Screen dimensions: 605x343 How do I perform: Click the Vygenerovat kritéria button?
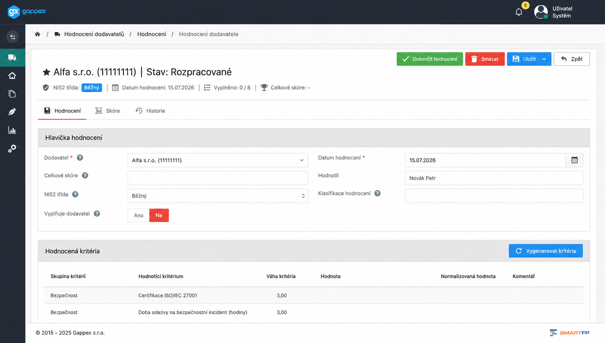[546, 251]
